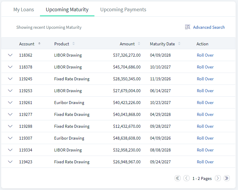Click the Amount column header
Screen dimensions: 238x190
[x=127, y=44]
